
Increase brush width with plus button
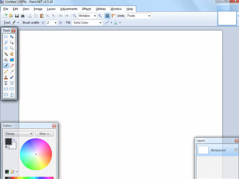coord(61,23)
